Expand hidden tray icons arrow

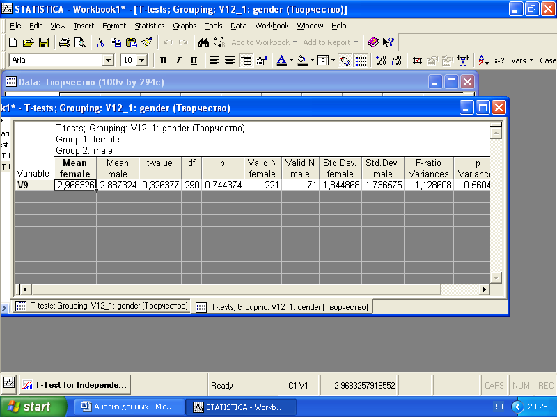[x=517, y=407]
